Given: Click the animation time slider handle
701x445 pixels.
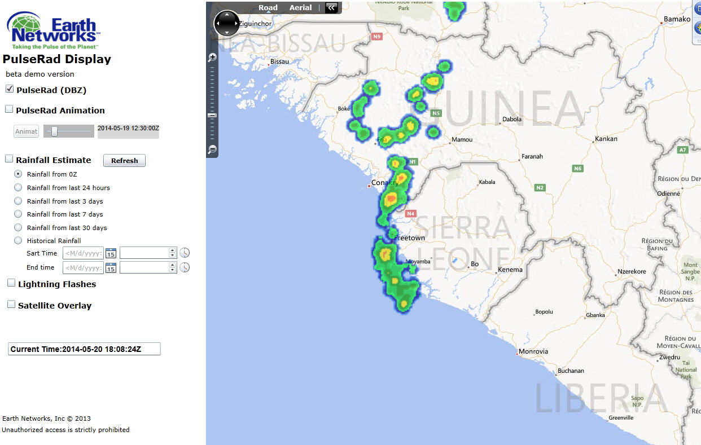Looking at the screenshot, I should (x=54, y=131).
